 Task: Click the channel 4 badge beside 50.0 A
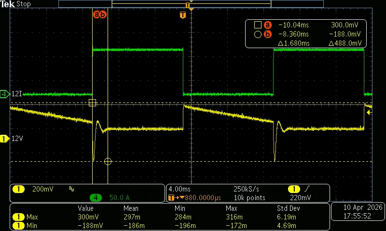click(x=96, y=198)
